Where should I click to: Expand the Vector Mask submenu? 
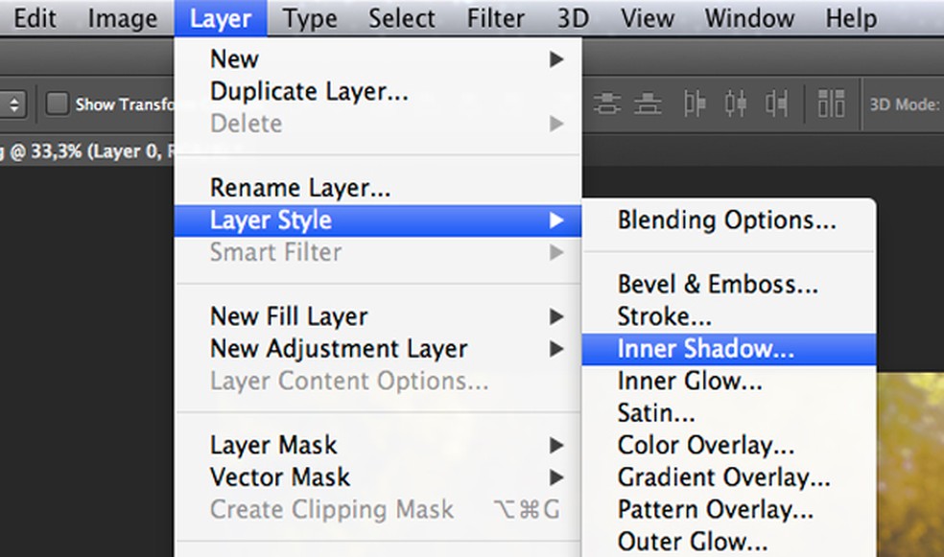click(555, 477)
